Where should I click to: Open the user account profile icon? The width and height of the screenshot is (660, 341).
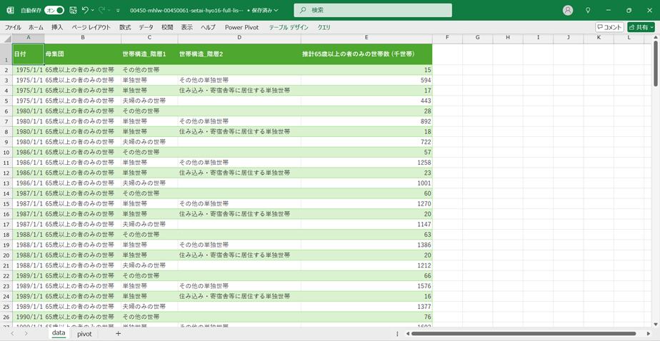(x=568, y=11)
